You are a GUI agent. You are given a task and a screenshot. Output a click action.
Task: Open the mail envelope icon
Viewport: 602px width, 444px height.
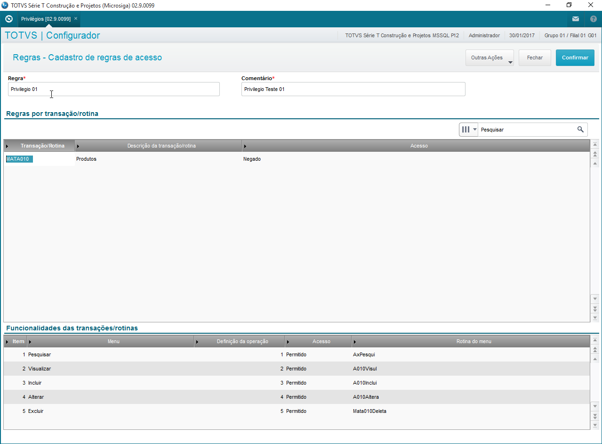pyautogui.click(x=576, y=19)
